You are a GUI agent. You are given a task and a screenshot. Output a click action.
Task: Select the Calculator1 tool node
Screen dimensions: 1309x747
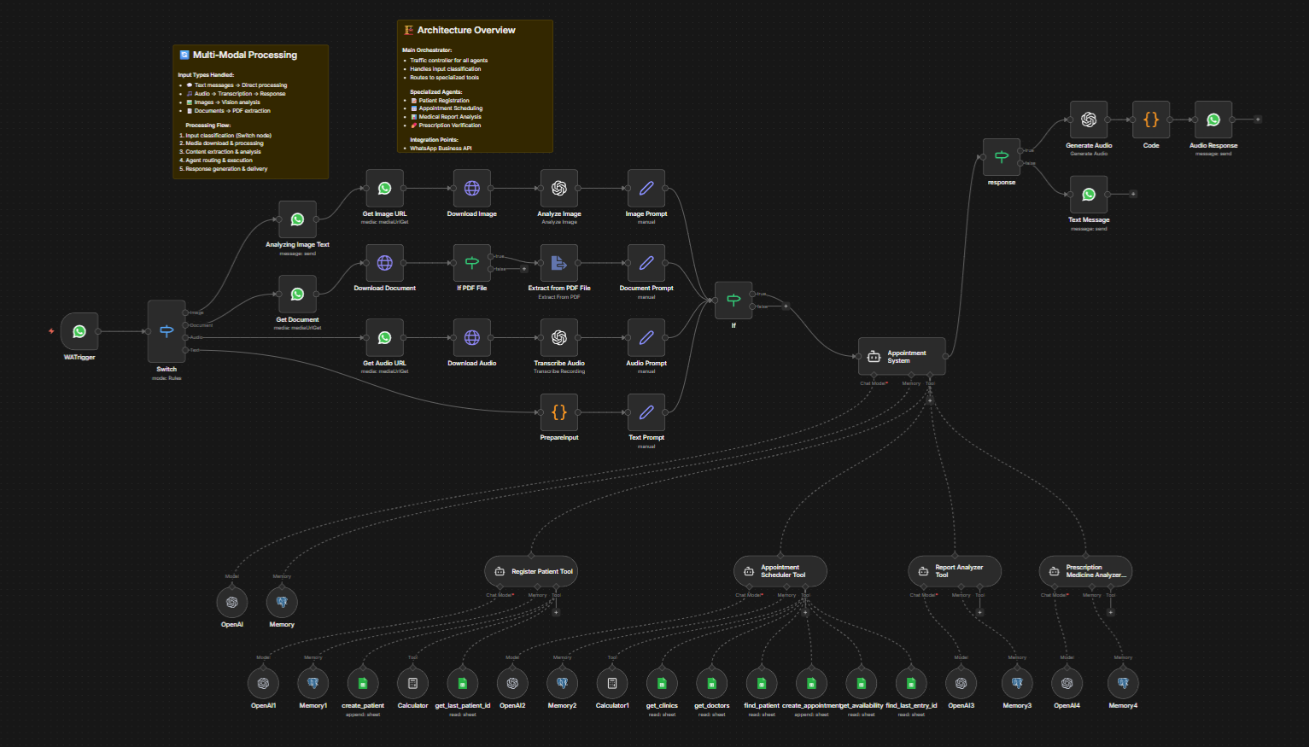(x=612, y=683)
